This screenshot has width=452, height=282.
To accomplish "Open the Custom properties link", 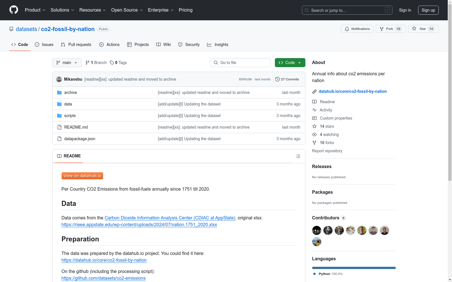I will pyautogui.click(x=332, y=118).
